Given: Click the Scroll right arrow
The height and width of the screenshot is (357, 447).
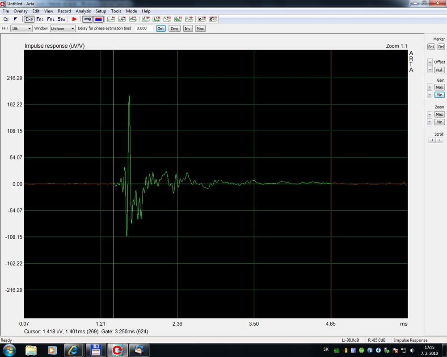Looking at the screenshot, I should 439,140.
